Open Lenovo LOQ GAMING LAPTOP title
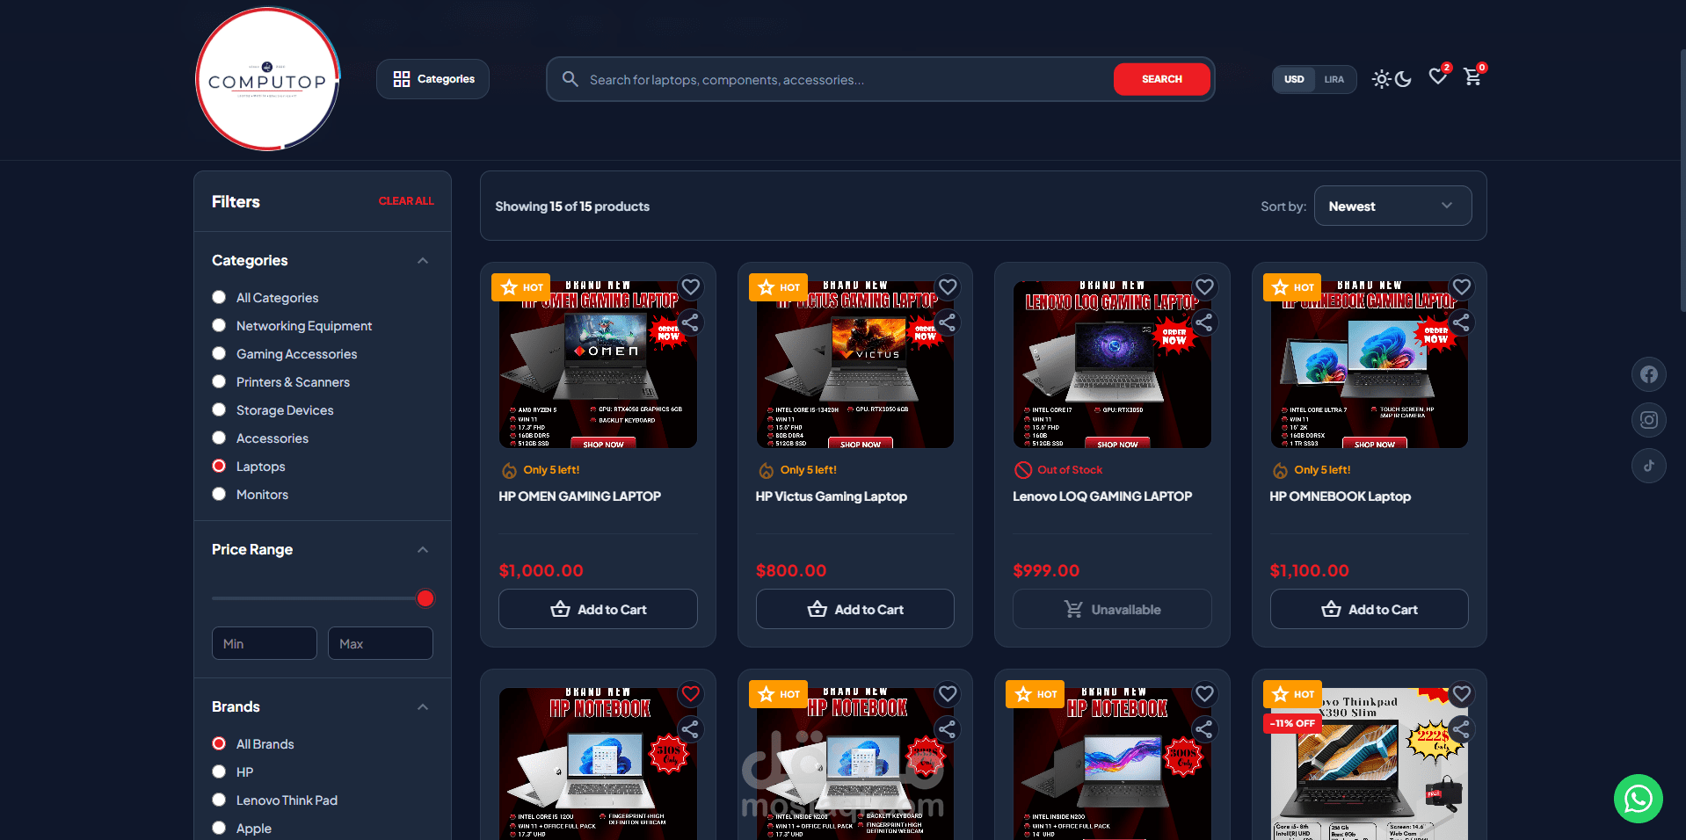 coord(1102,496)
